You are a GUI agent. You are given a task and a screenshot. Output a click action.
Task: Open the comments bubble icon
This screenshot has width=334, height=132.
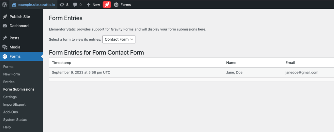(75, 5)
